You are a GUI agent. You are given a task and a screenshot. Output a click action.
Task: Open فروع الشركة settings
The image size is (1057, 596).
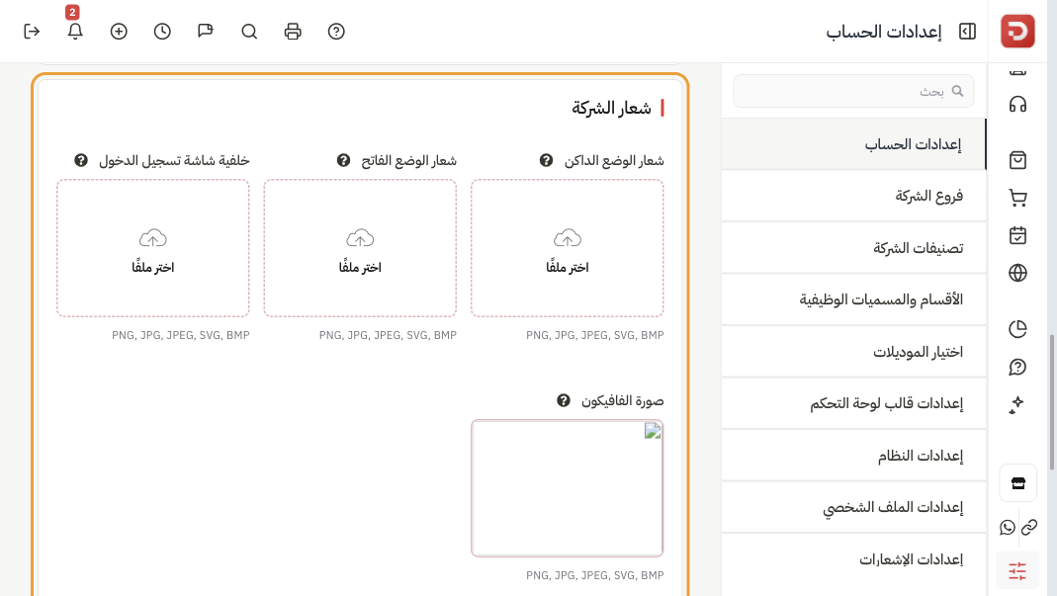(853, 196)
